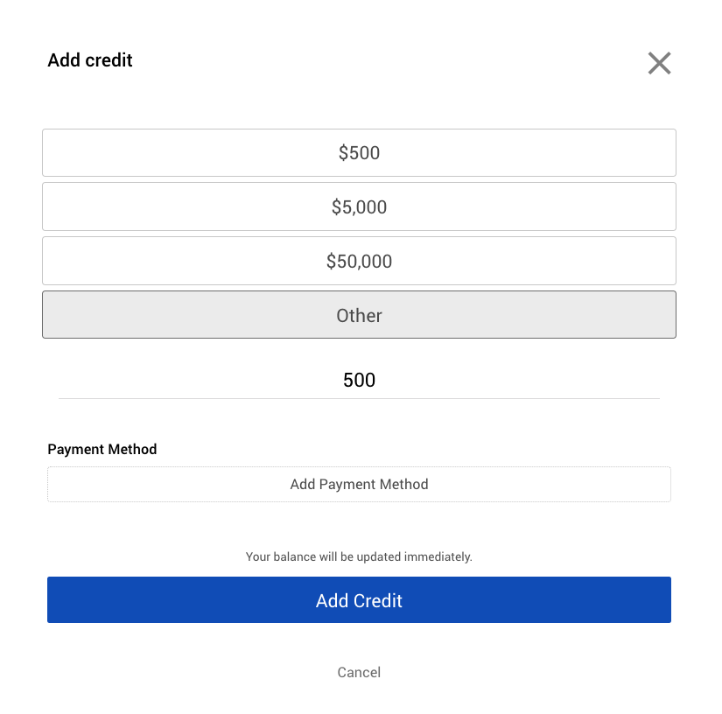
Task: Click the Add credit dialog title
Action: [x=89, y=59]
